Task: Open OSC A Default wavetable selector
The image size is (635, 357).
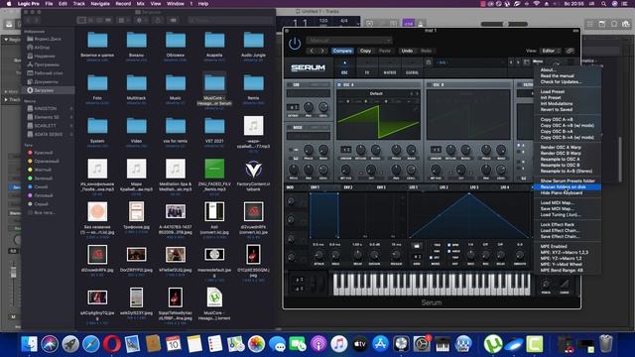Action: pyautogui.click(x=376, y=93)
